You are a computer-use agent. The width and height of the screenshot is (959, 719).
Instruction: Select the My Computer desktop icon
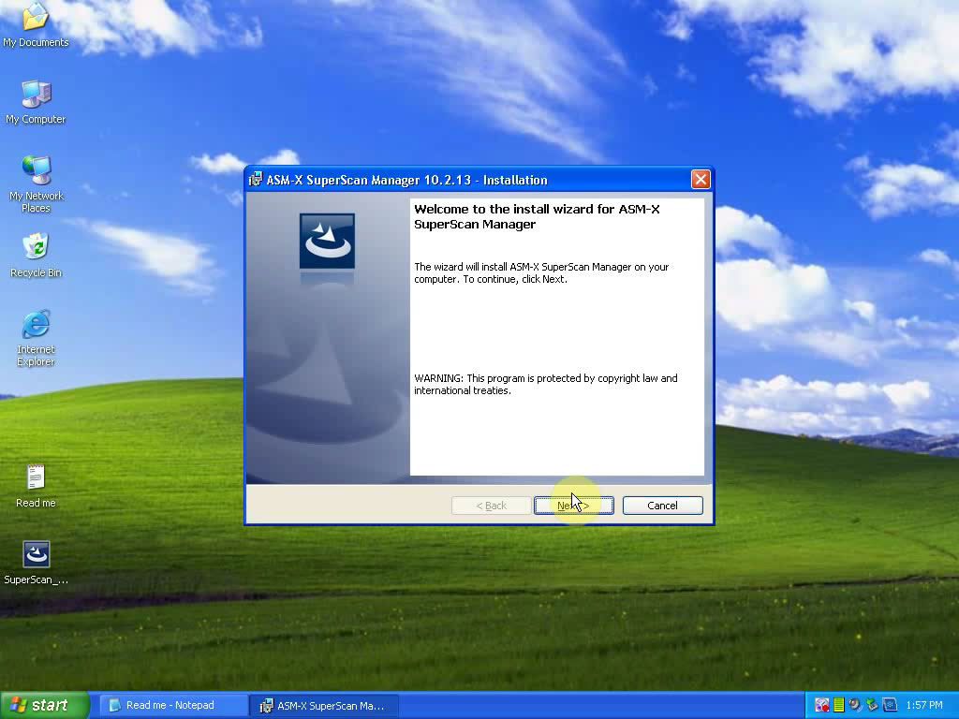pos(36,102)
